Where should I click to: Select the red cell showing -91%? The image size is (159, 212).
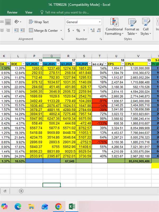[x=100, y=101]
